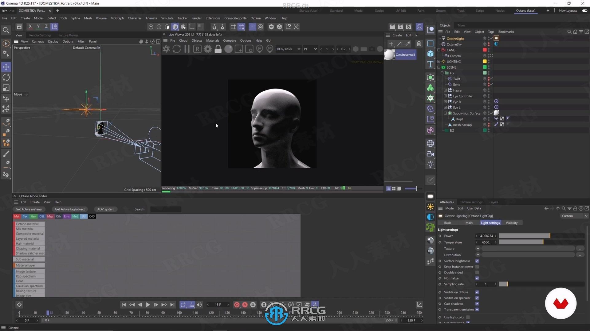
Task: Adjust the light Power slider
Action: click(x=541, y=236)
